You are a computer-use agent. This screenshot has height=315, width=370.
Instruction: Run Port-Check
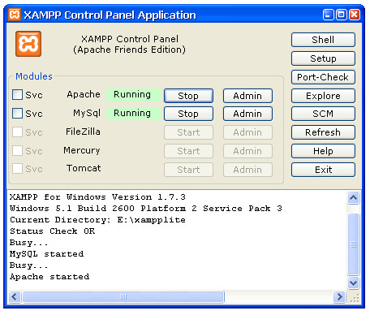click(323, 77)
